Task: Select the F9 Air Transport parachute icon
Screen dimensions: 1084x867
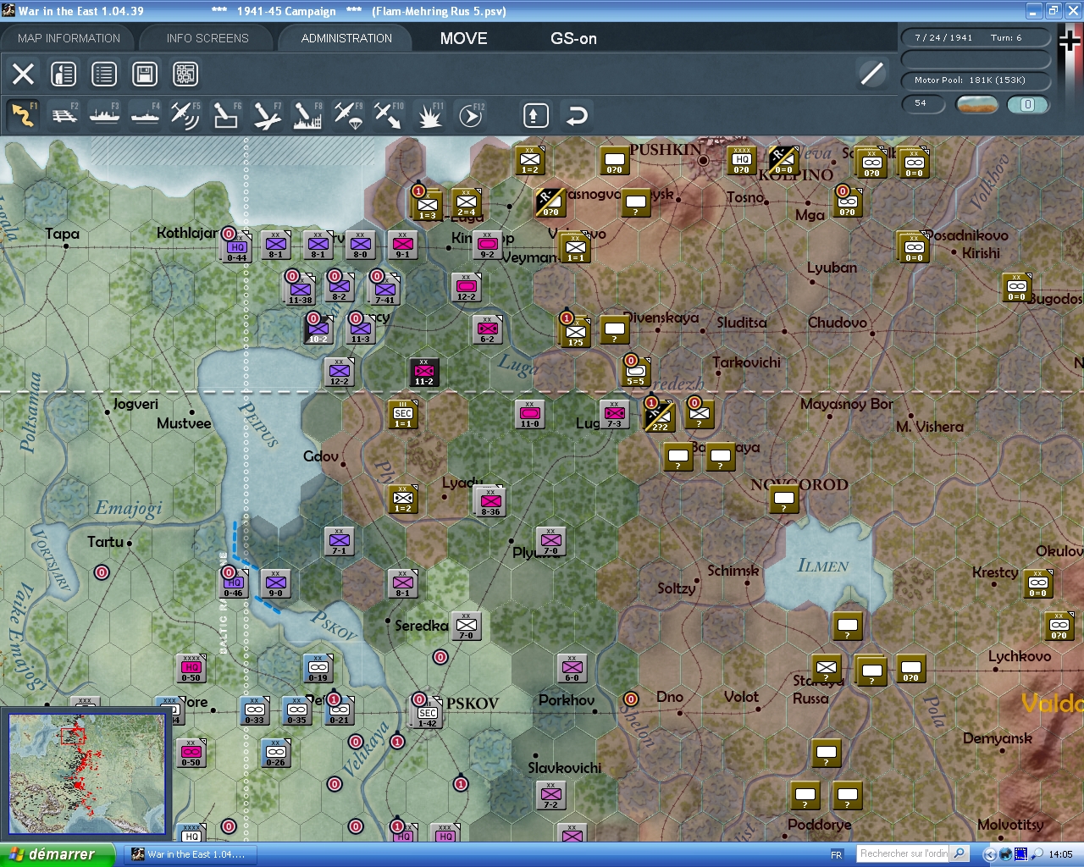Action: (x=348, y=115)
